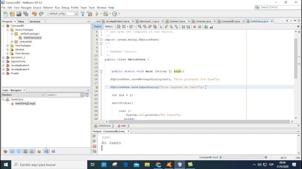Screen dimensions: 302x169
Task: Click the Build Project hammer icon
Action: pyautogui.click(x=83, y=14)
